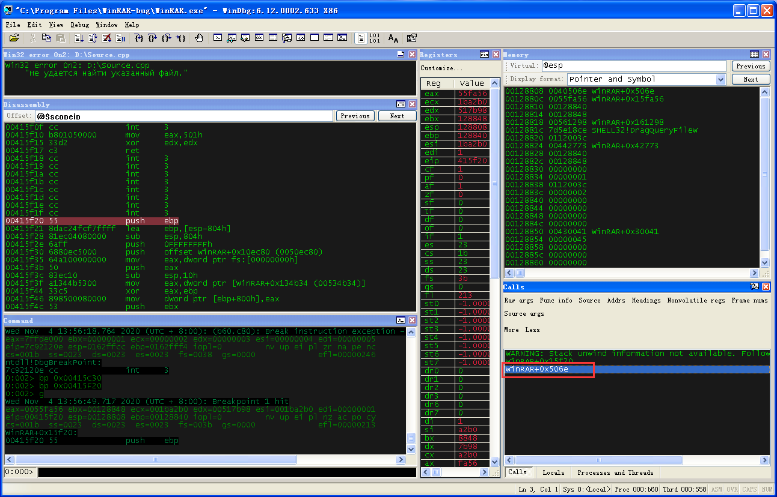Click the Restart debugging toolbar icon
The image size is (777, 497).
93,38
